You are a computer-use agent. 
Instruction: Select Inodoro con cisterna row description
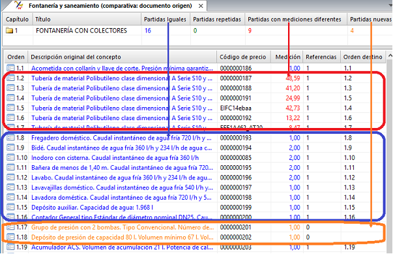pyautogui.click(x=115, y=157)
